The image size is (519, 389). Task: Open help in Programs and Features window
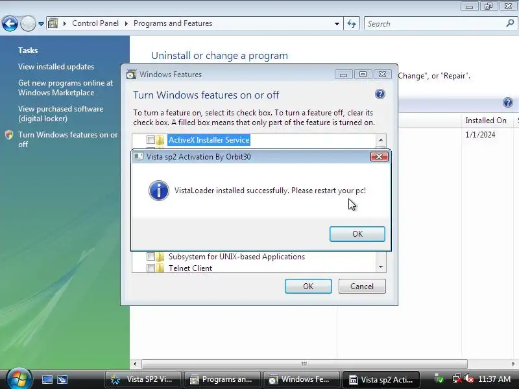coord(508,102)
